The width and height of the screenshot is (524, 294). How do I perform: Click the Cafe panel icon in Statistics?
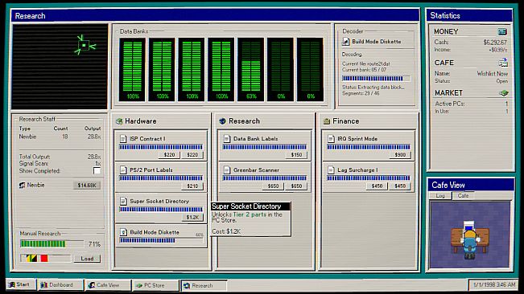(503, 62)
